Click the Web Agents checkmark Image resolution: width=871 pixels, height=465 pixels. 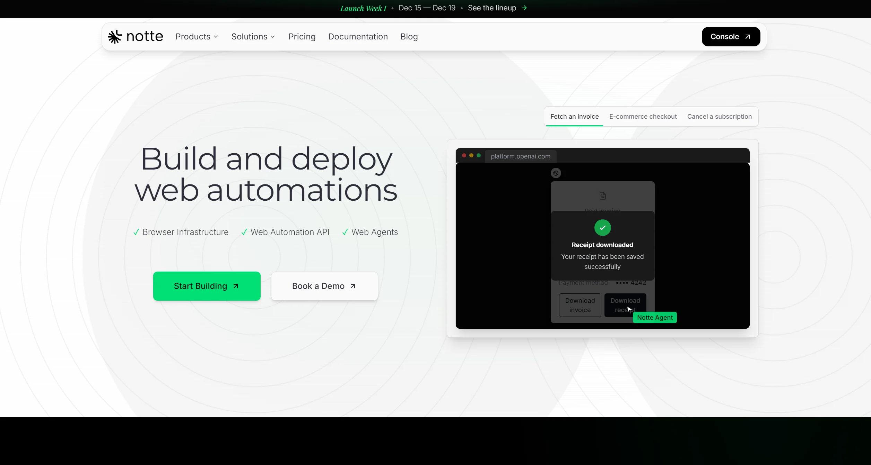click(345, 232)
